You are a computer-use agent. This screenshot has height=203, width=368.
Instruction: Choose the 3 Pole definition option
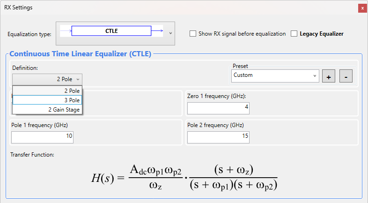(47, 100)
